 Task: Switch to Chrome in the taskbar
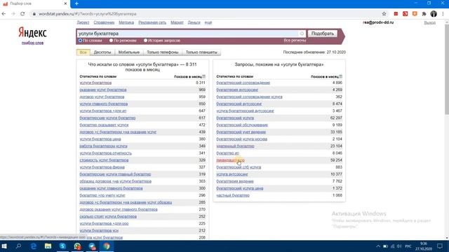tap(107, 246)
